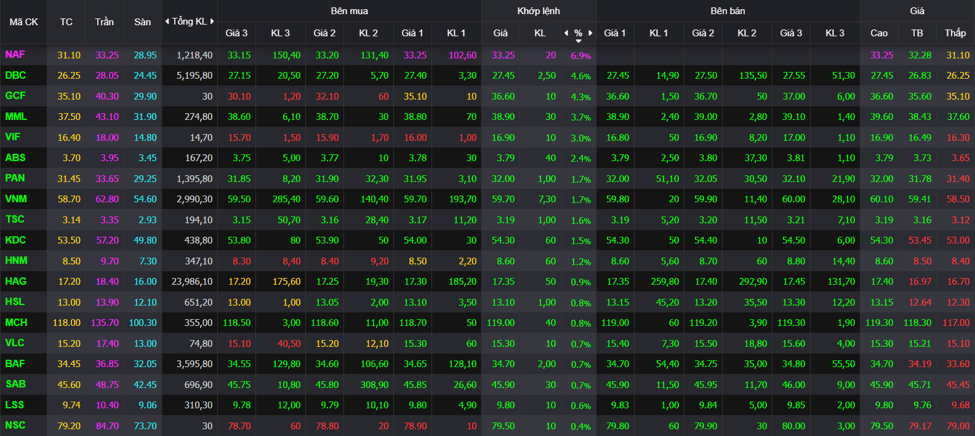The width and height of the screenshot is (975, 436).
Task: Click the Sàn column header
Action: [x=142, y=22]
